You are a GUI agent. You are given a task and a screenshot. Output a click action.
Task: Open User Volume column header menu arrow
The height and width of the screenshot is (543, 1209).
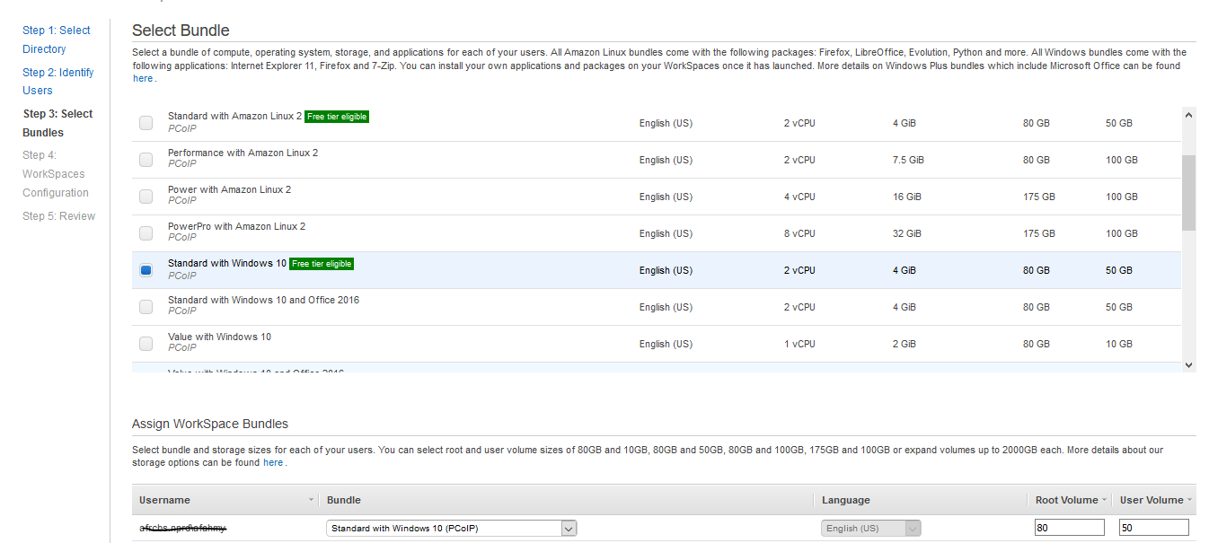coord(1189,500)
